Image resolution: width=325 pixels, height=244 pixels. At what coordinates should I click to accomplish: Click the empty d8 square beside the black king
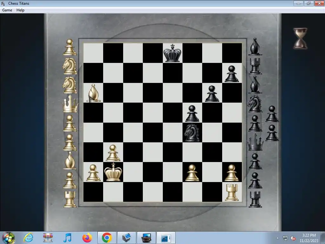point(153,53)
